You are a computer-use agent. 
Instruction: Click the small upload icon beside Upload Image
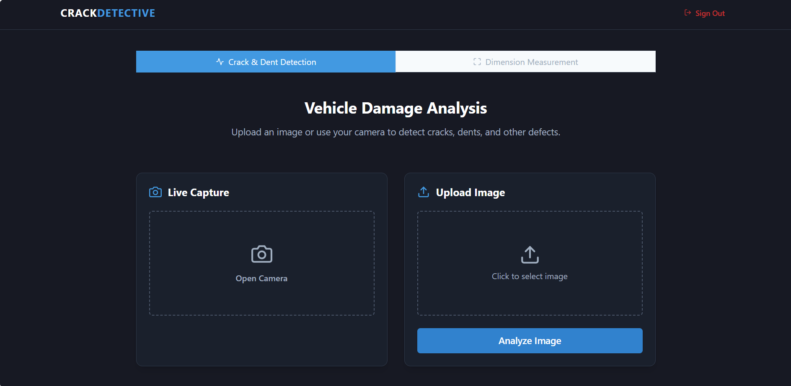point(424,192)
